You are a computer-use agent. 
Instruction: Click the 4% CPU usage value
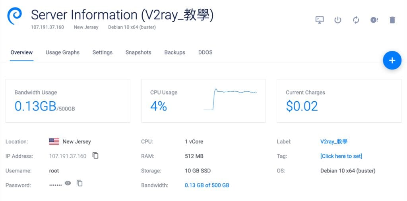(x=159, y=106)
